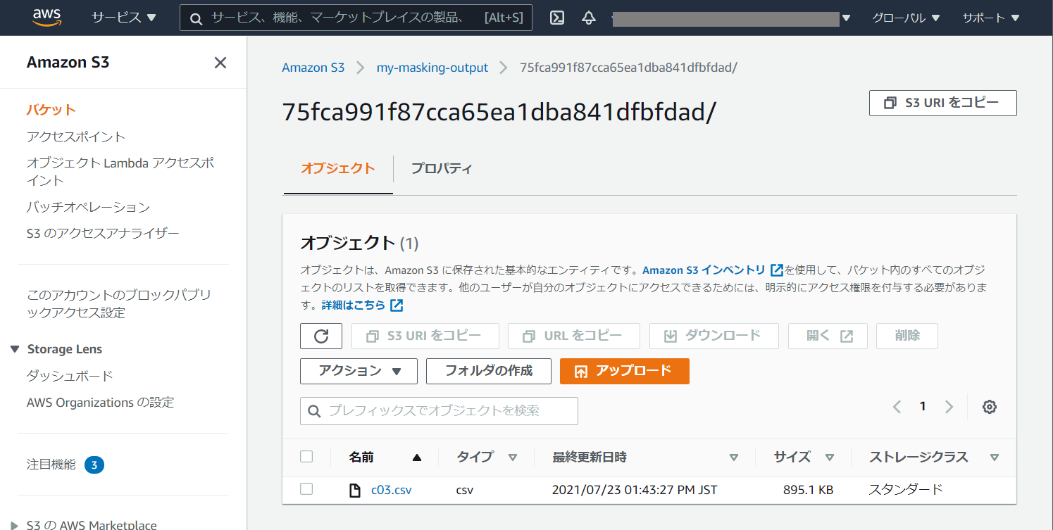Open the table settings gear icon
This screenshot has width=1053, height=530.
(x=990, y=407)
